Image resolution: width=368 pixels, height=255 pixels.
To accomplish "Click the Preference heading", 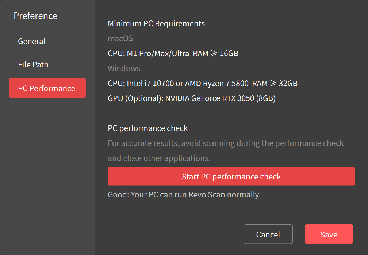I will point(35,16).
